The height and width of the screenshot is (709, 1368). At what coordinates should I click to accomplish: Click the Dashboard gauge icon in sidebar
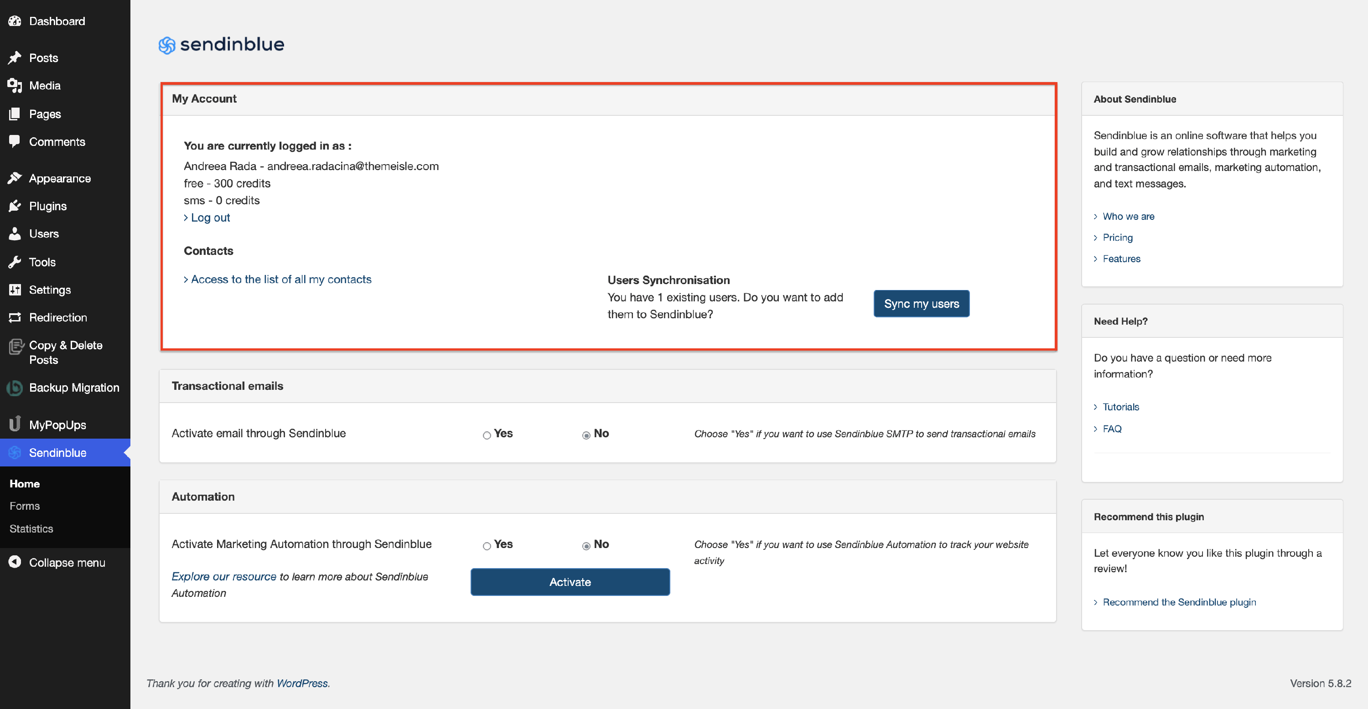15,21
